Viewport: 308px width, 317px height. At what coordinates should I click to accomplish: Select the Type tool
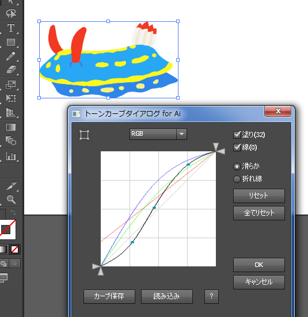coord(11,28)
